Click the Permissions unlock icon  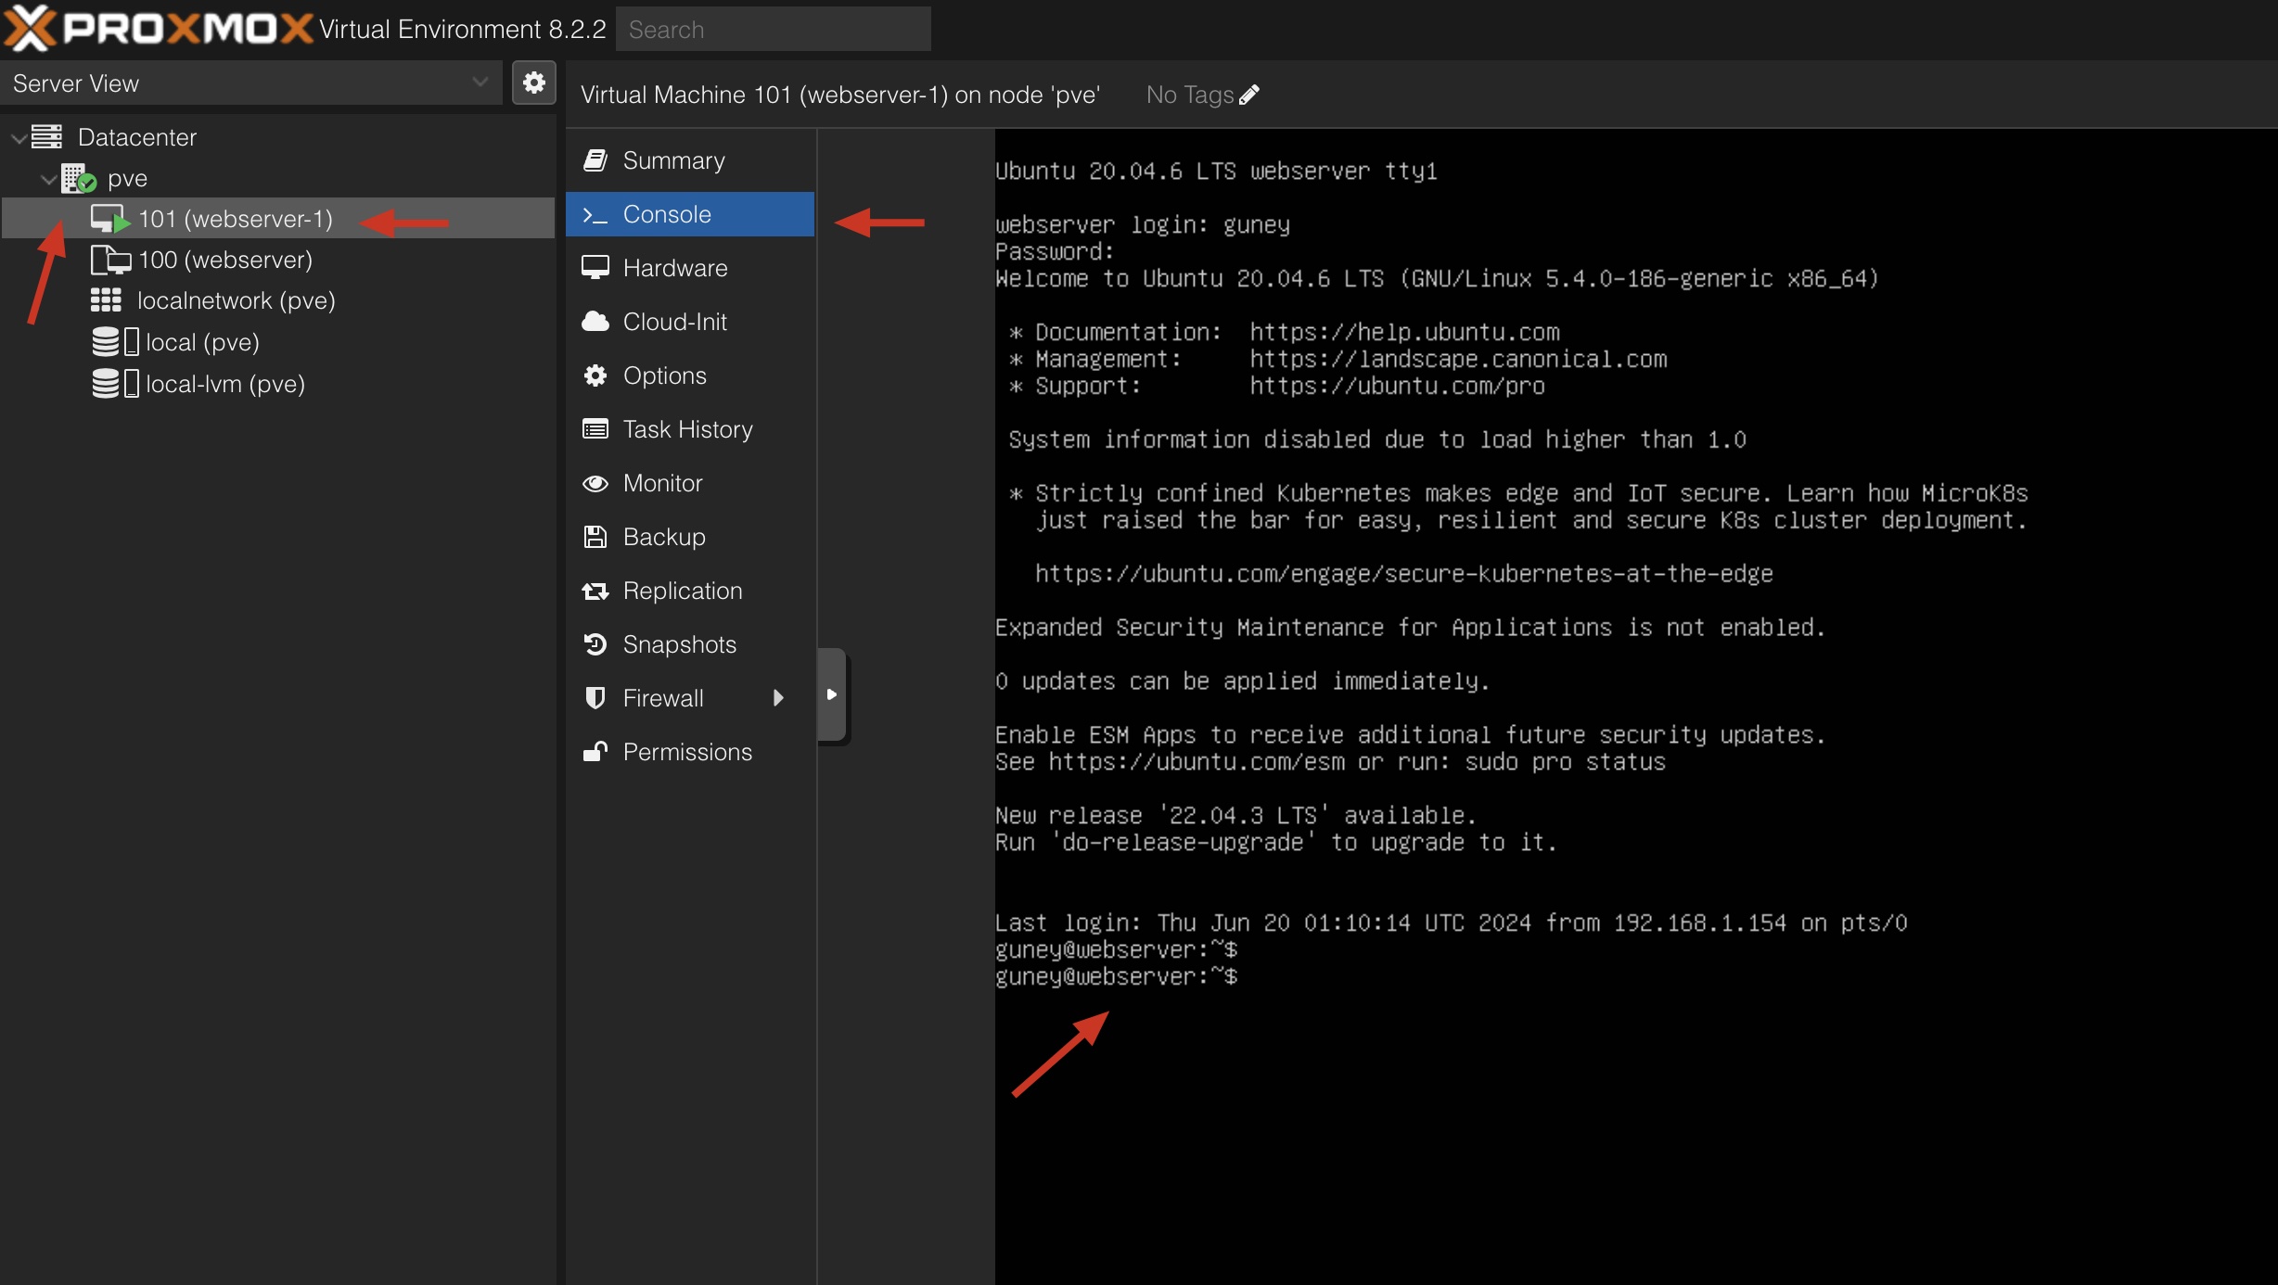click(595, 752)
